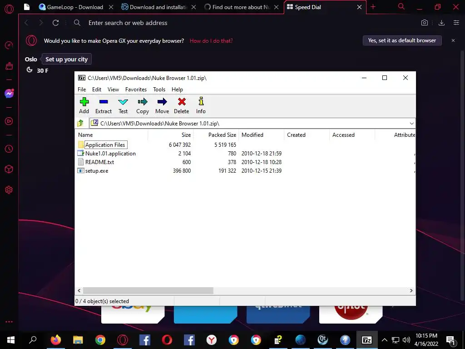Click the scrollbar right arrow in 7-Zip

pos(411,290)
